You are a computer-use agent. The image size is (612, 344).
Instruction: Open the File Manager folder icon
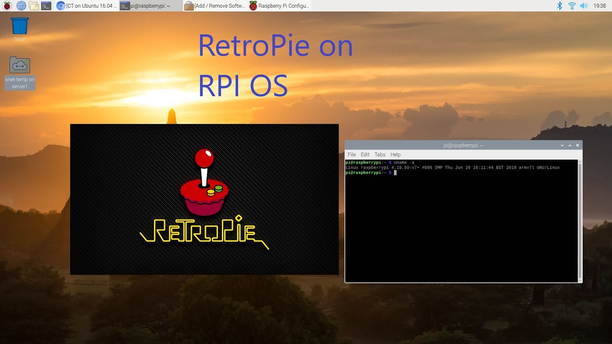(33, 6)
